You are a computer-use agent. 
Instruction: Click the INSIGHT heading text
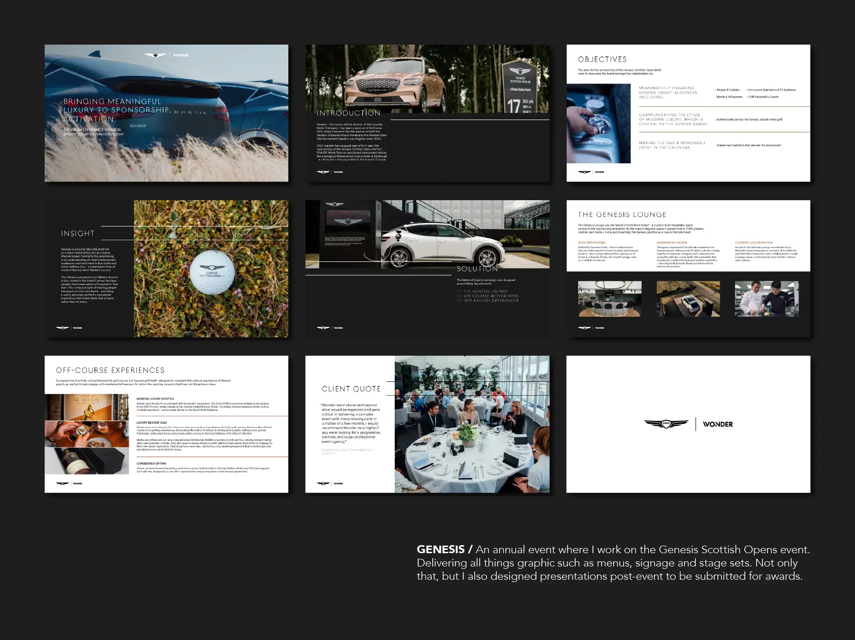coord(78,233)
